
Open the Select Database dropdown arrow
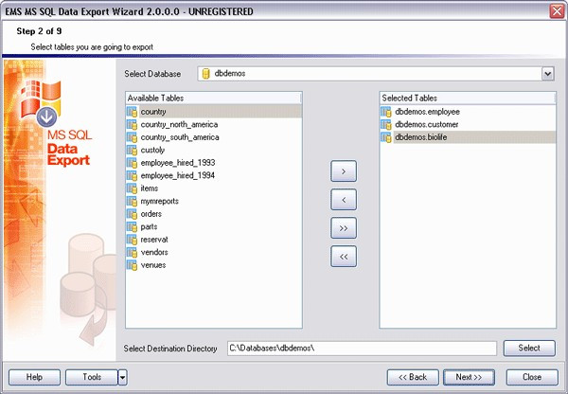tap(547, 74)
